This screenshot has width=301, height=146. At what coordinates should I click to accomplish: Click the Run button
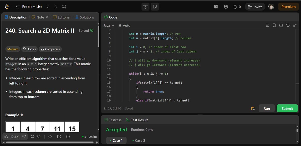coord(267,108)
